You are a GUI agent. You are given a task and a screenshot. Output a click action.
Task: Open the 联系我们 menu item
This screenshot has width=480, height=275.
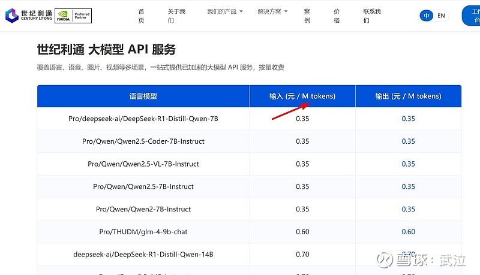(372, 16)
